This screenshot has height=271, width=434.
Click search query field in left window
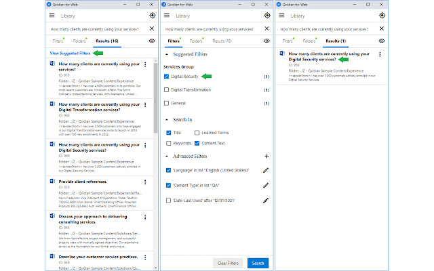[x=95, y=29]
